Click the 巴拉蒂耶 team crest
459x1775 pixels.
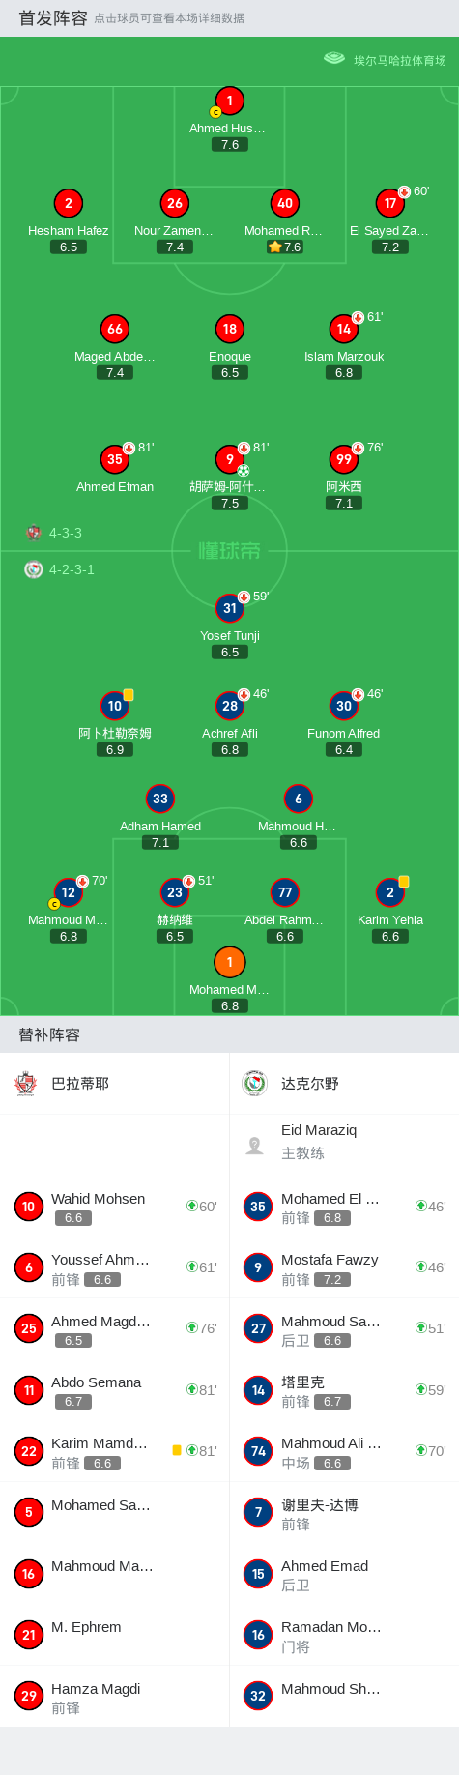pyautogui.click(x=27, y=1083)
